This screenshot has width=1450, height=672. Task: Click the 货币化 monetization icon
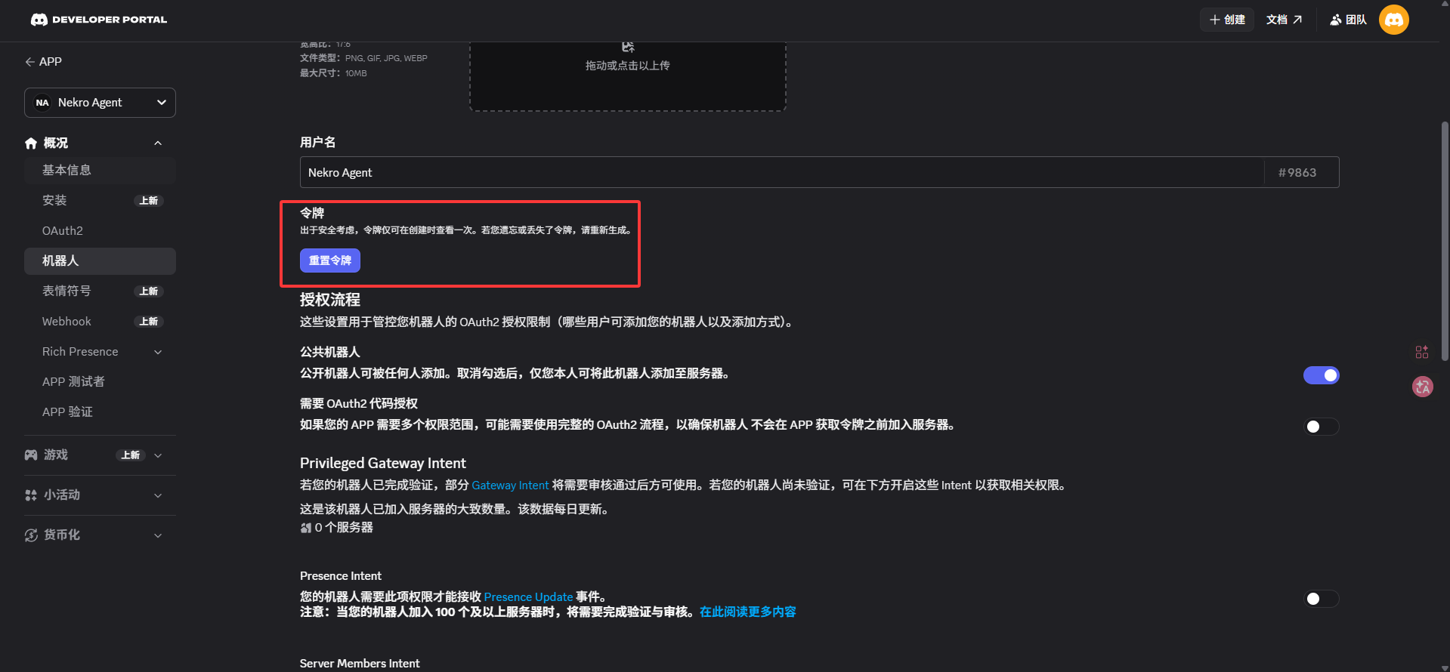(31, 535)
